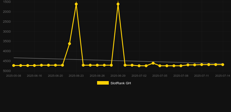Click the x-axis label 2025-06-23

pyautogui.click(x=76, y=76)
